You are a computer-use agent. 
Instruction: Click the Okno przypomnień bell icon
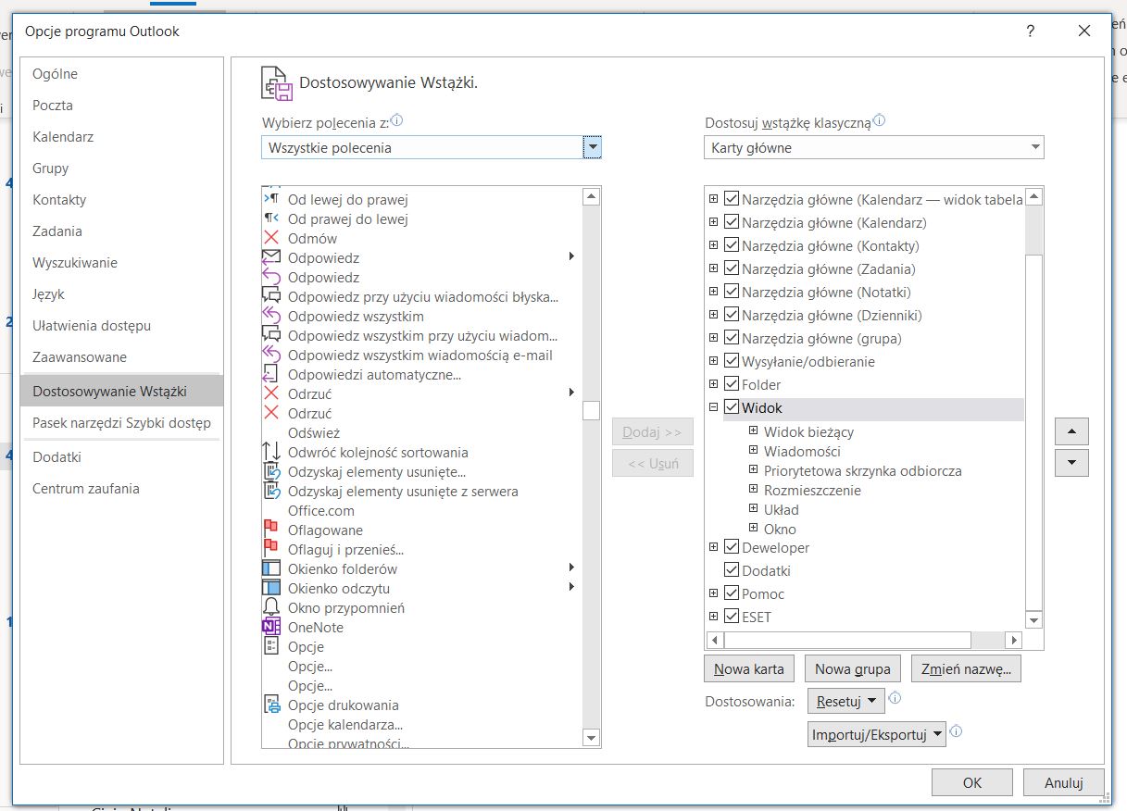coord(271,607)
